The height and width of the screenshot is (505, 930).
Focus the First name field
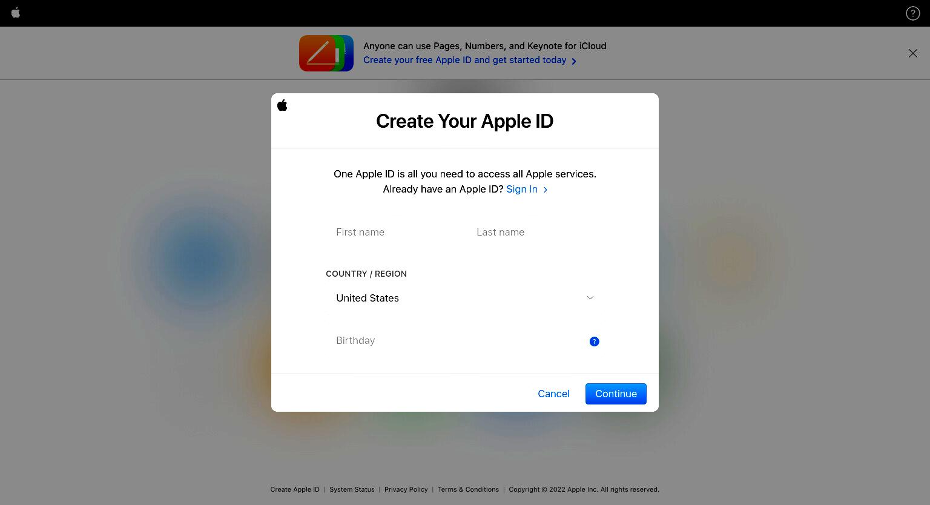395,232
